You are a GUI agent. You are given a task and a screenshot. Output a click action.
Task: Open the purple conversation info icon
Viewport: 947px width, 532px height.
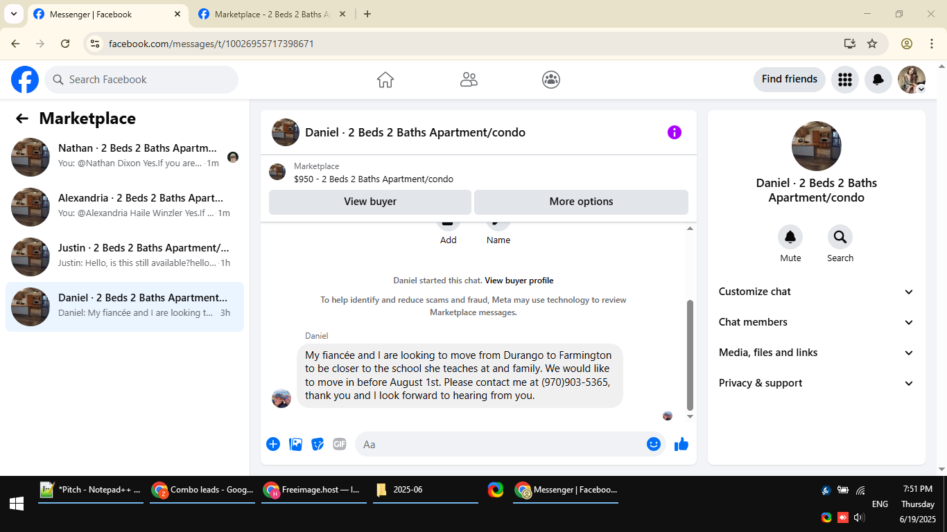point(675,132)
